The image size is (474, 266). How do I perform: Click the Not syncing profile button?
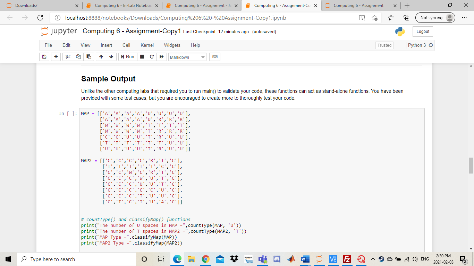coord(435,18)
